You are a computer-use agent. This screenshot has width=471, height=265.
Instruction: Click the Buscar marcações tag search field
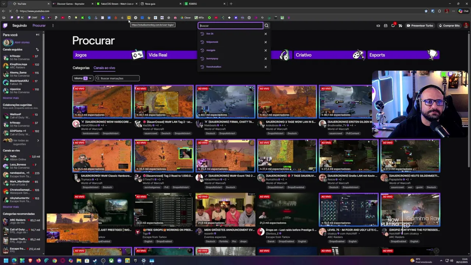coord(117,78)
